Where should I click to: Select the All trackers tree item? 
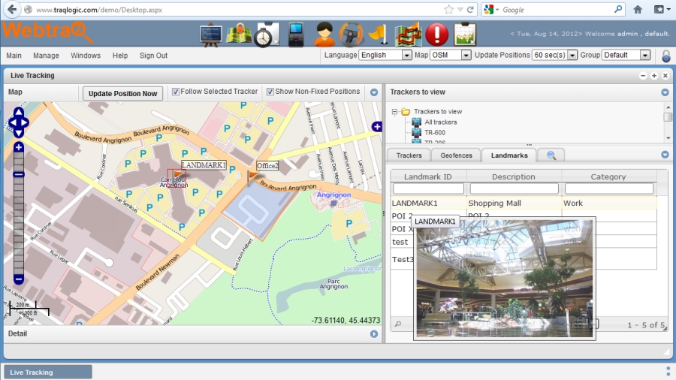[441, 122]
